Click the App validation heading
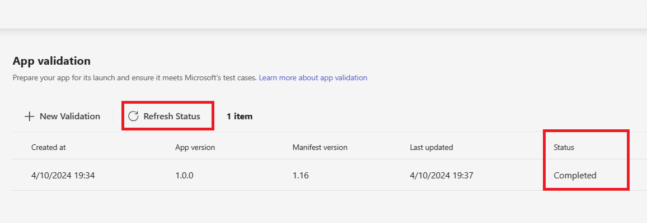Image resolution: width=647 pixels, height=223 pixels. (51, 61)
